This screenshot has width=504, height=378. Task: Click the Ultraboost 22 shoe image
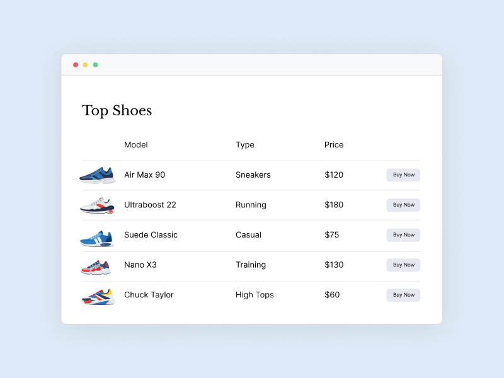(x=98, y=205)
